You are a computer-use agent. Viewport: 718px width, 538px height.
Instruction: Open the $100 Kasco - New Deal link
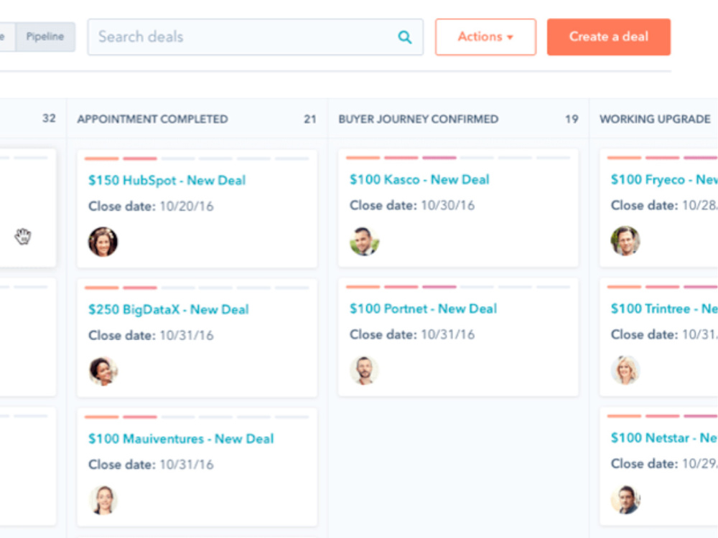pyautogui.click(x=419, y=179)
